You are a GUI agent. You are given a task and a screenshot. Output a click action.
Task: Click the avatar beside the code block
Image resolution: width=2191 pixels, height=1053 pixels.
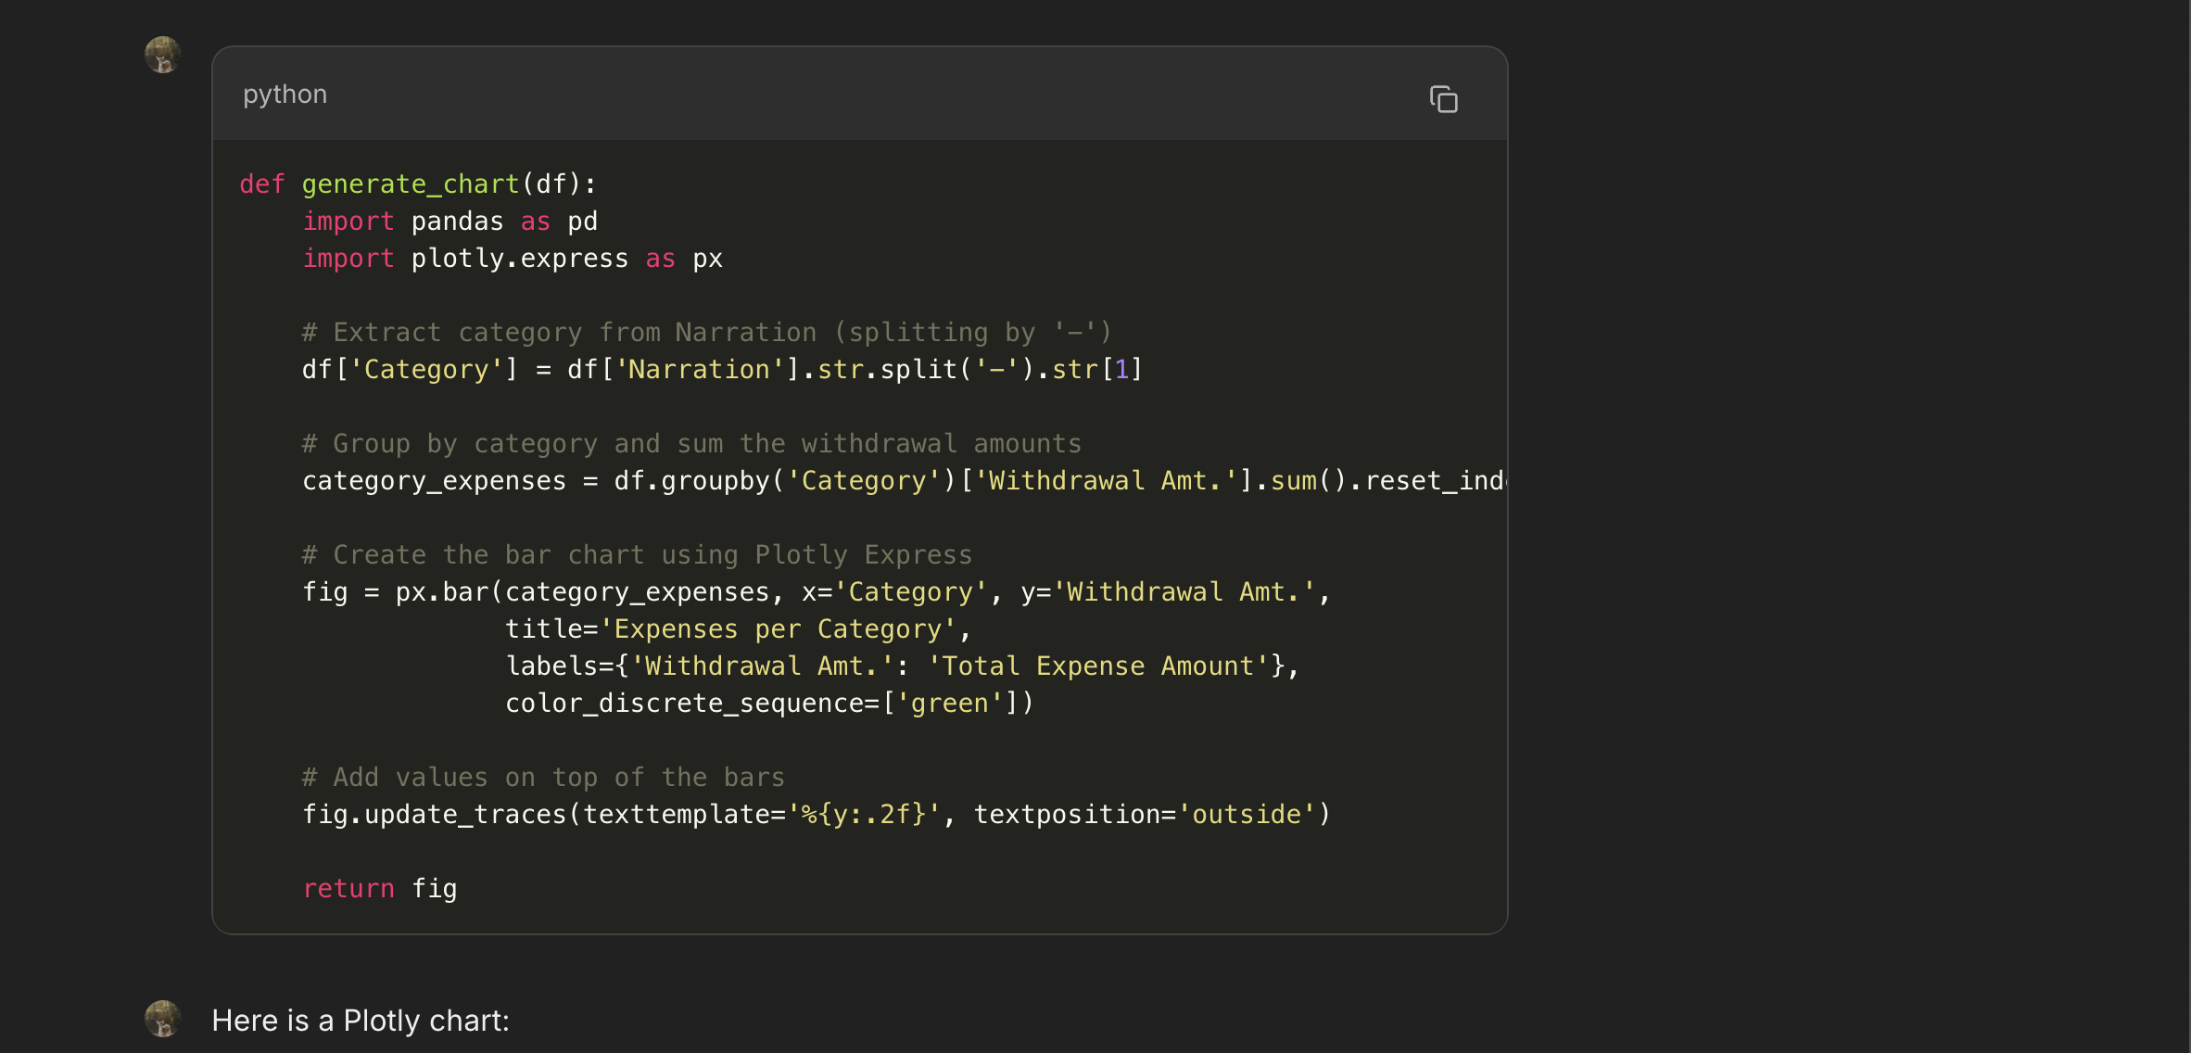(162, 55)
